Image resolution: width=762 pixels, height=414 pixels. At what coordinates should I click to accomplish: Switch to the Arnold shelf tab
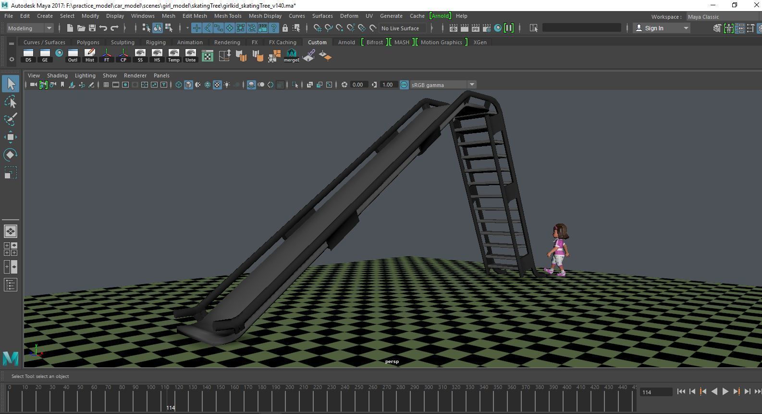coord(346,42)
